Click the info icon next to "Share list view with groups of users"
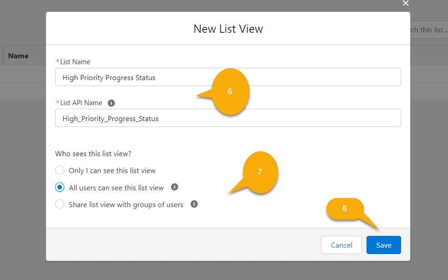This screenshot has height=280, width=448. click(x=194, y=204)
